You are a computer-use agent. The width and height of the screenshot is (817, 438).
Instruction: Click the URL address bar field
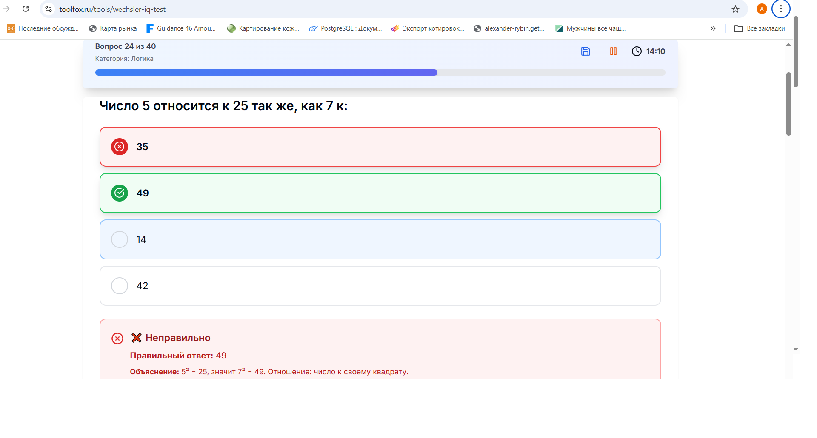(383, 9)
